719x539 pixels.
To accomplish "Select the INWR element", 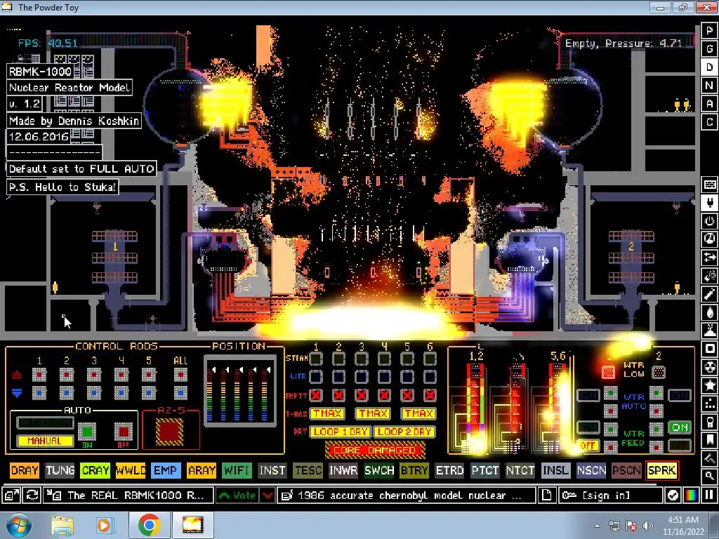I will pos(343,470).
